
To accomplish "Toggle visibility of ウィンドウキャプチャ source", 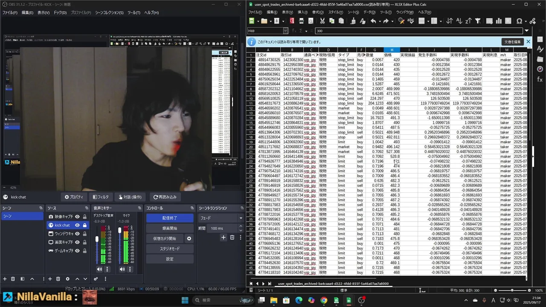I will click(77, 234).
